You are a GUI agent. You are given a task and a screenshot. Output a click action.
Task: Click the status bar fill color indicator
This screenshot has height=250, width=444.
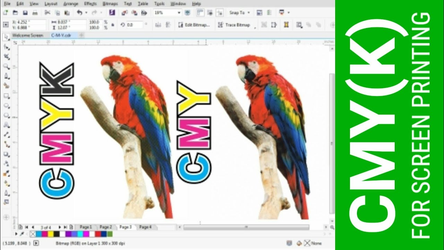point(299,243)
